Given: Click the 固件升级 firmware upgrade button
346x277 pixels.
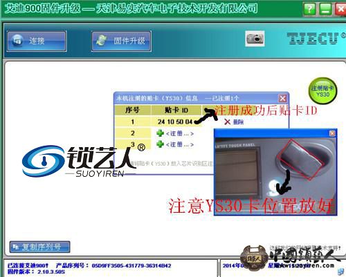Looking at the screenshot, I should pyautogui.click(x=121, y=41).
